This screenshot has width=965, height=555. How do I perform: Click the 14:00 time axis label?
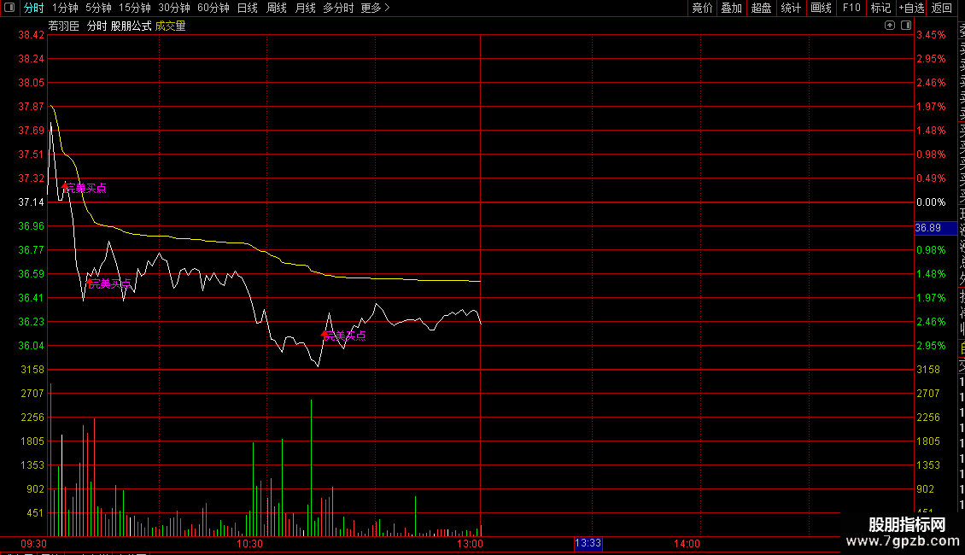click(x=687, y=543)
